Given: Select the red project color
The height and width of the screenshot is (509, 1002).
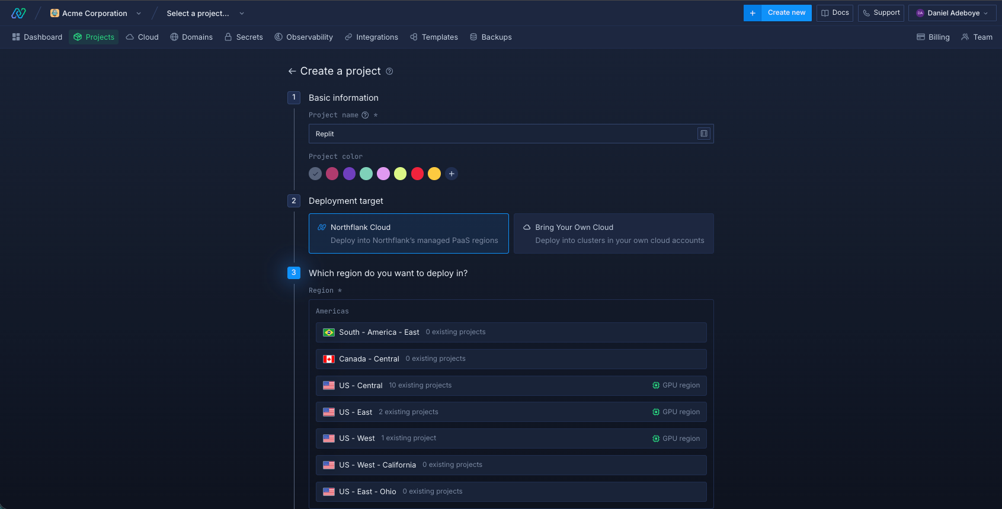Looking at the screenshot, I should point(418,174).
